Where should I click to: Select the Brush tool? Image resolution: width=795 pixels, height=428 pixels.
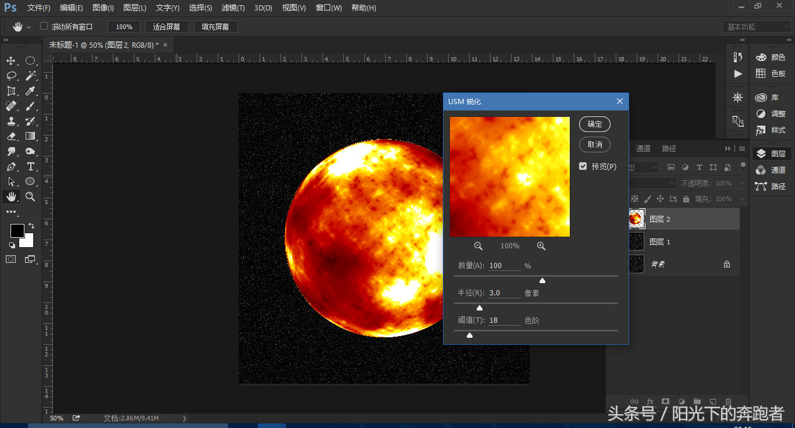pyautogui.click(x=30, y=106)
